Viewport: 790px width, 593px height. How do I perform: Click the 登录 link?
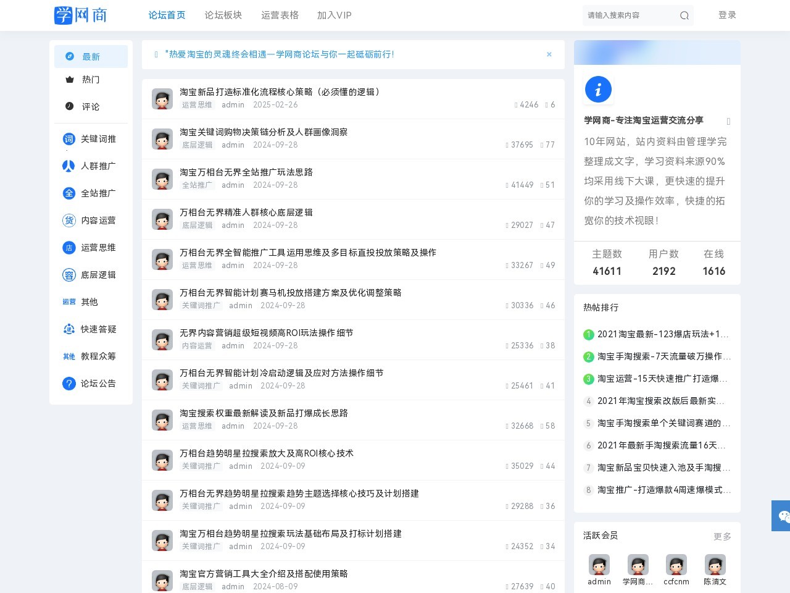(727, 15)
